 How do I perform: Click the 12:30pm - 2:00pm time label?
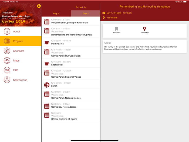pos(62,83)
